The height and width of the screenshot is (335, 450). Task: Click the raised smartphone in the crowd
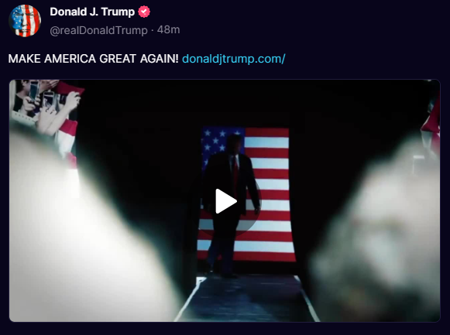pyautogui.click(x=34, y=90)
